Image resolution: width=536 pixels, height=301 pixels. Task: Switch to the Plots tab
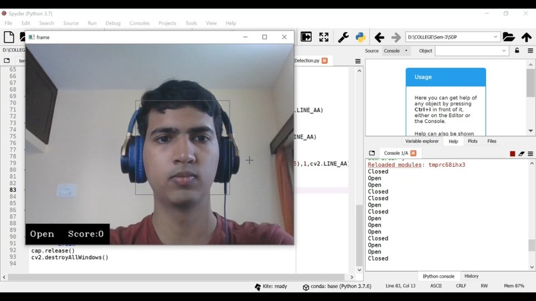[x=472, y=141]
